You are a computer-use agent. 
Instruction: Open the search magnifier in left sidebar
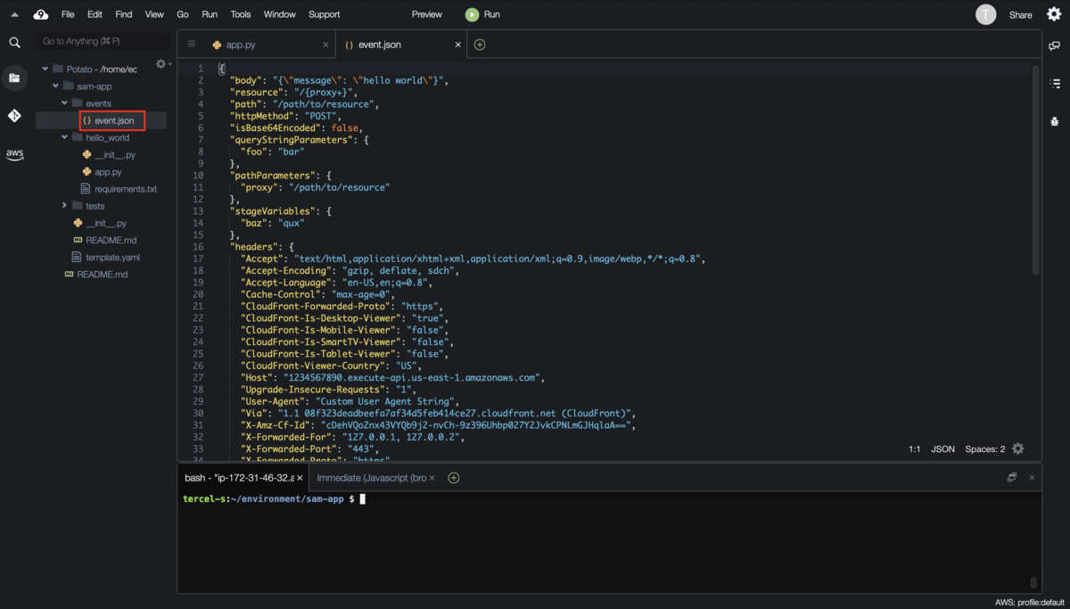[14, 42]
